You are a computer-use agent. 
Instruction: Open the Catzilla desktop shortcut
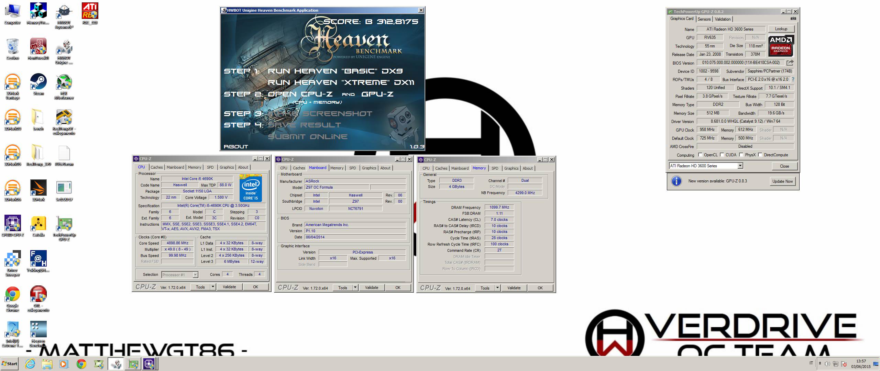[x=38, y=226]
